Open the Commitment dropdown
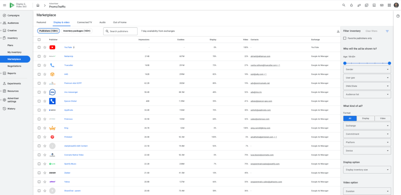This screenshot has height=195, width=401. tap(367, 134)
